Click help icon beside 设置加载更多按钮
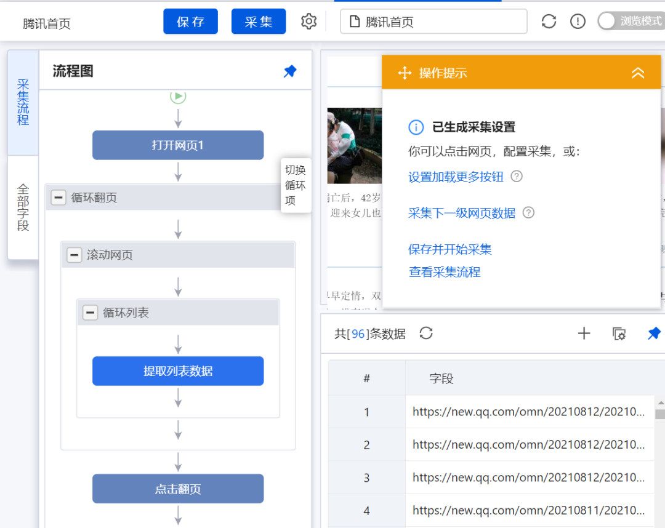Screen dimensions: 665x528 click(x=517, y=176)
